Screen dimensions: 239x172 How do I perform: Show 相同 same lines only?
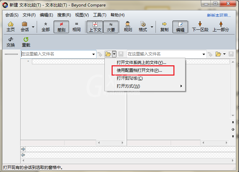[x=77, y=27]
